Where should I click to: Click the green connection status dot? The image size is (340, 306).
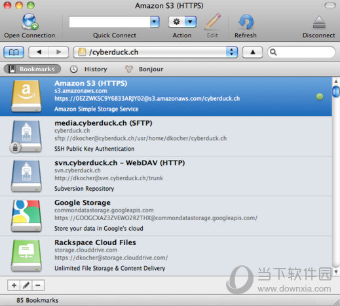320,97
